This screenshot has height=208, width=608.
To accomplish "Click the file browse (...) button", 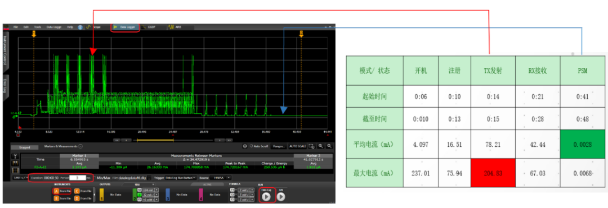I will click(x=149, y=178).
